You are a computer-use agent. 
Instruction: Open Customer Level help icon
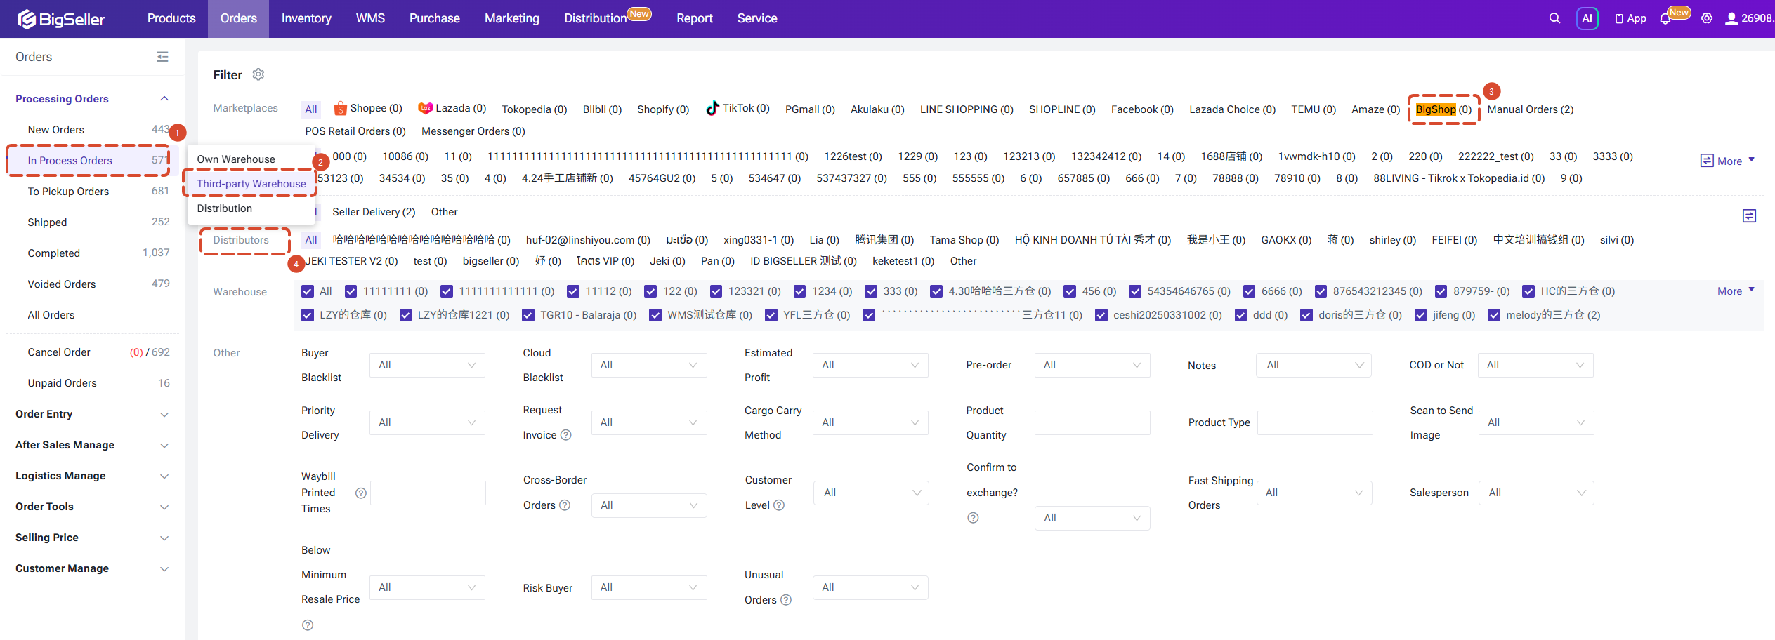point(779,505)
